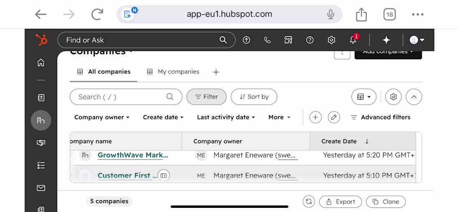Focus the companies Search ( / ) field
This screenshot has height=212, width=459.
coord(126,97)
